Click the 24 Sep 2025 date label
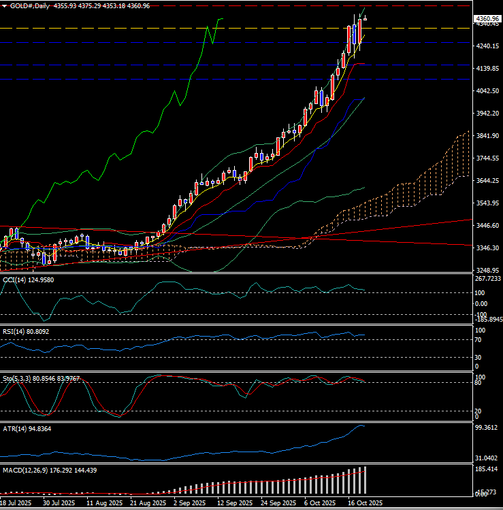 point(277,503)
